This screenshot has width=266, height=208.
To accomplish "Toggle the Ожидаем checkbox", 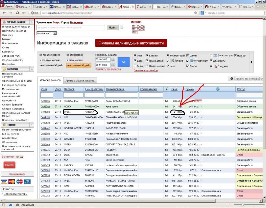I will [x=211, y=66].
